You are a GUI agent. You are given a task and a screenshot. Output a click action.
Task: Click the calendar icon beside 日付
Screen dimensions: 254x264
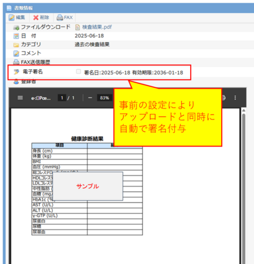(16, 36)
